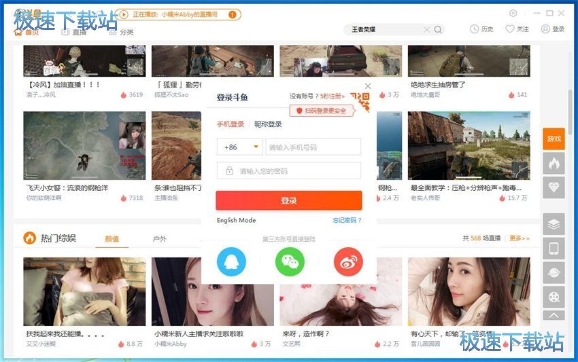
Task: Open 【冷风】加油直播 stream thumbnail
Action: point(84,60)
